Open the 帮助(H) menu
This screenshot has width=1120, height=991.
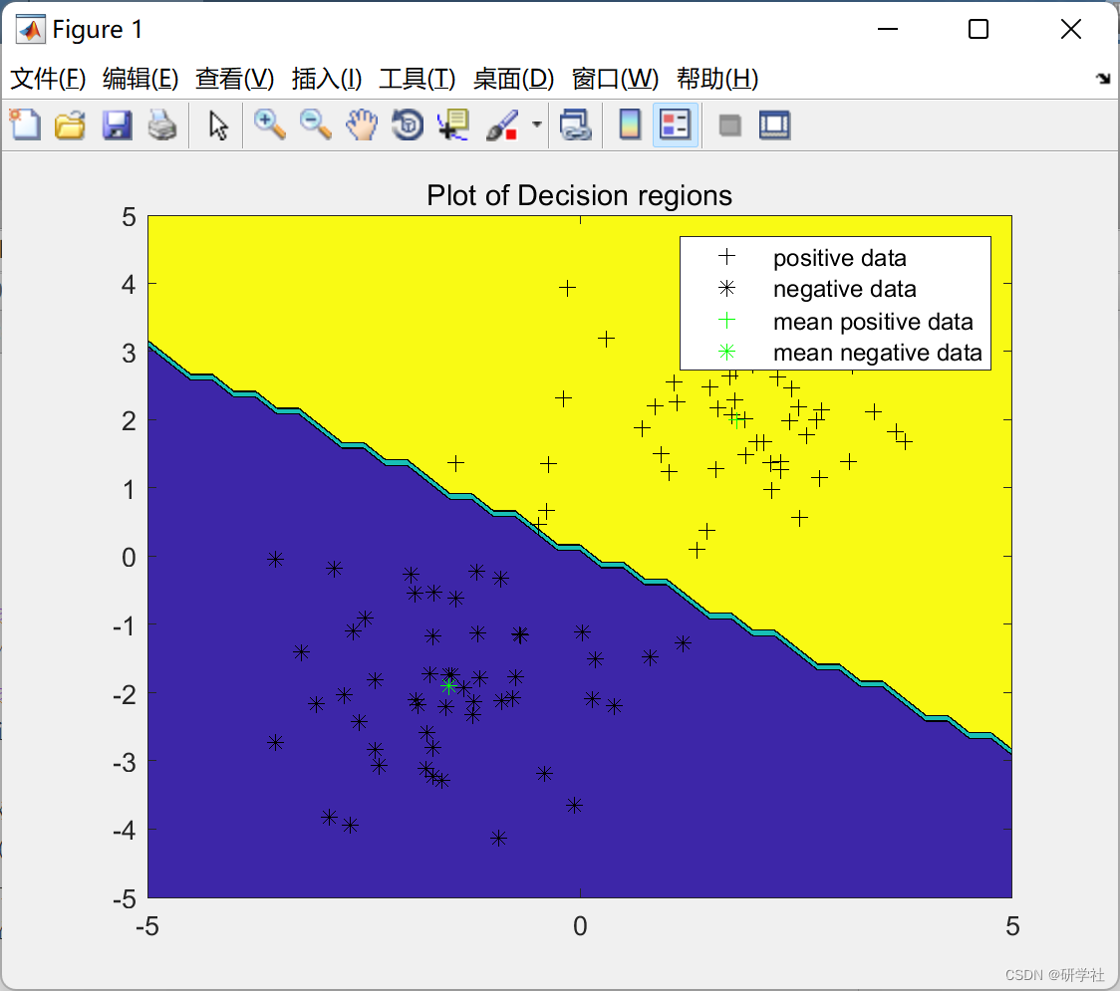click(717, 79)
